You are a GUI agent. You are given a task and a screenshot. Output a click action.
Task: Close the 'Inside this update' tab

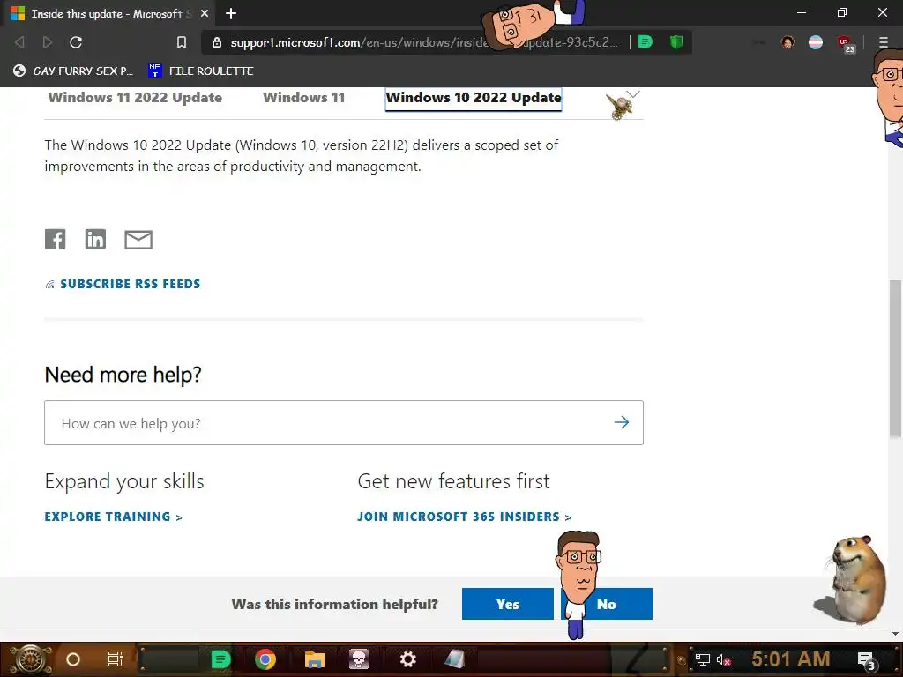(205, 13)
